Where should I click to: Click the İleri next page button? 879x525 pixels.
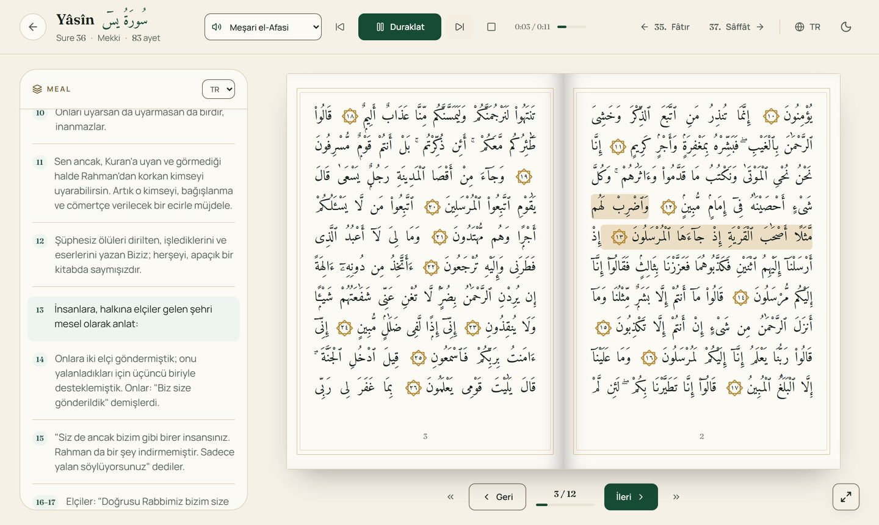pyautogui.click(x=631, y=497)
